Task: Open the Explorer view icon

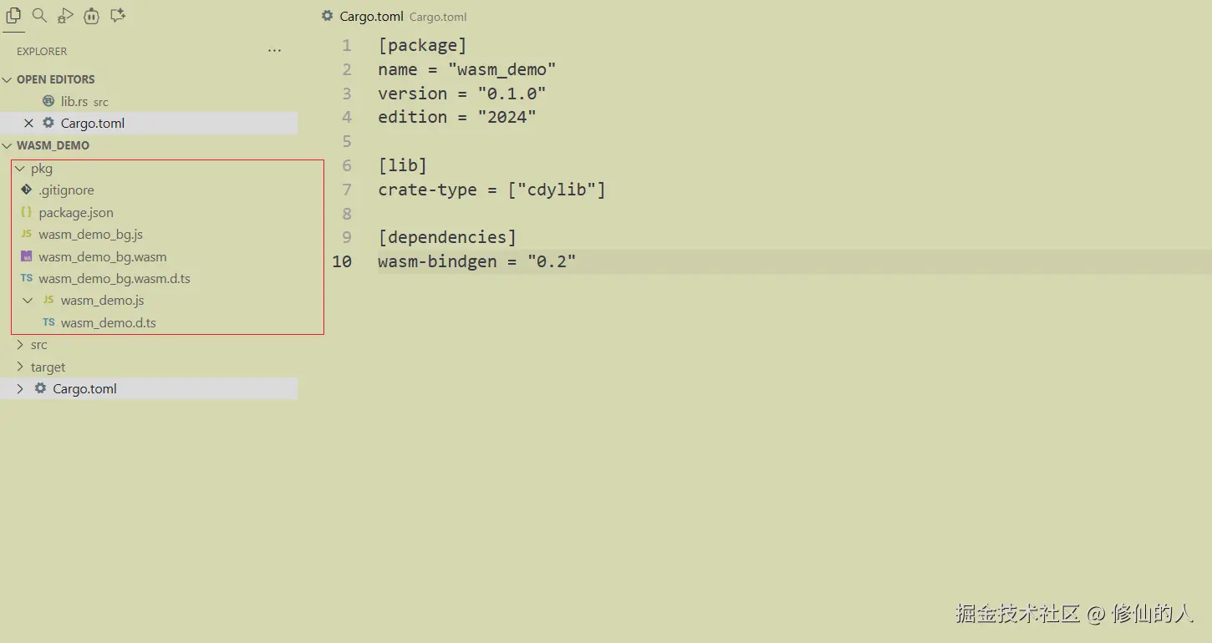Action: 13,15
